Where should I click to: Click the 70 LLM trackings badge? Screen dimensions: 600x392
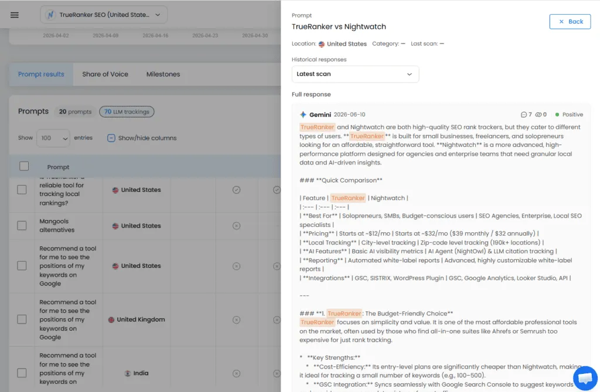(x=127, y=112)
